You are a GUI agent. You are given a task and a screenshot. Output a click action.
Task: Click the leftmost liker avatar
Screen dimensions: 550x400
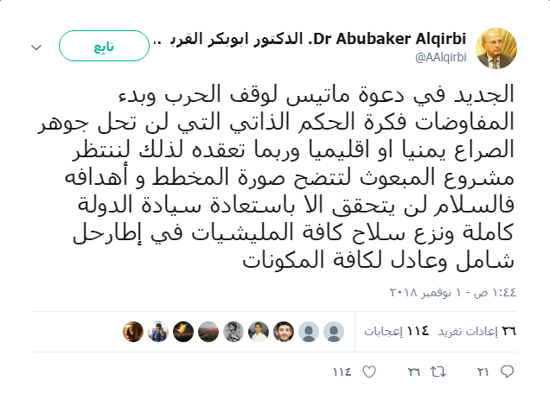(x=132, y=331)
